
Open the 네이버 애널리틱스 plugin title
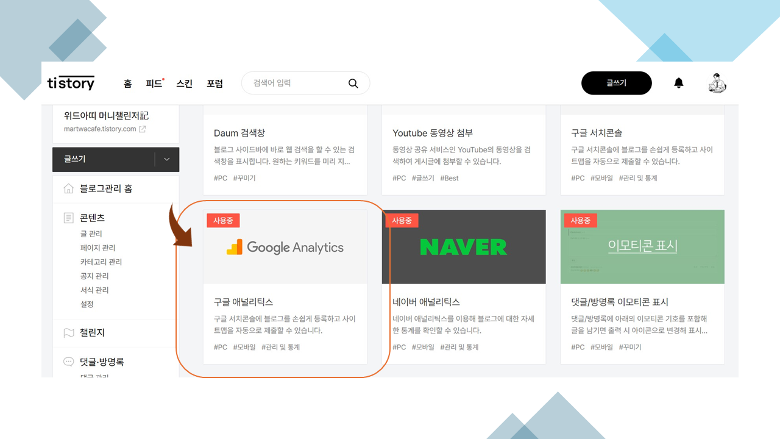(426, 302)
